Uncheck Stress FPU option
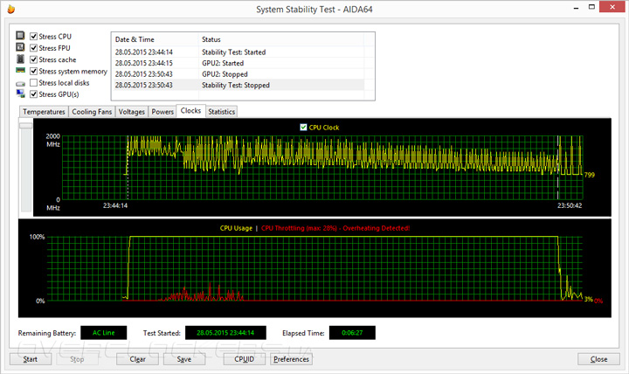The height and width of the screenshot is (374, 629). tap(34, 48)
